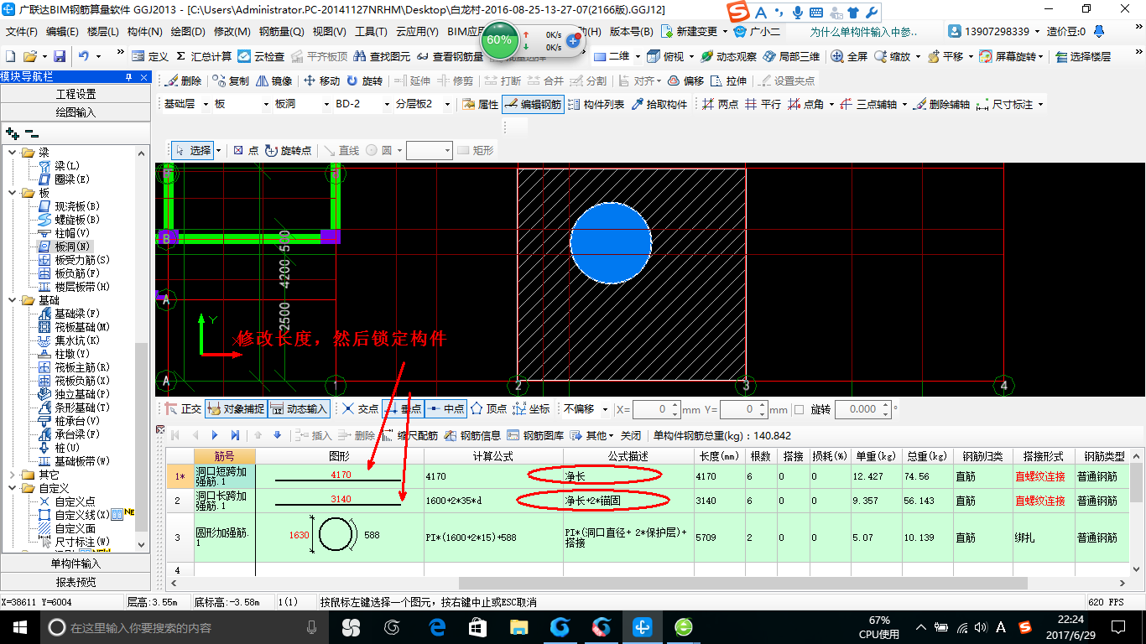Select the 偏移 offset tool
Screen dimensions: 1146x644
(x=686, y=81)
